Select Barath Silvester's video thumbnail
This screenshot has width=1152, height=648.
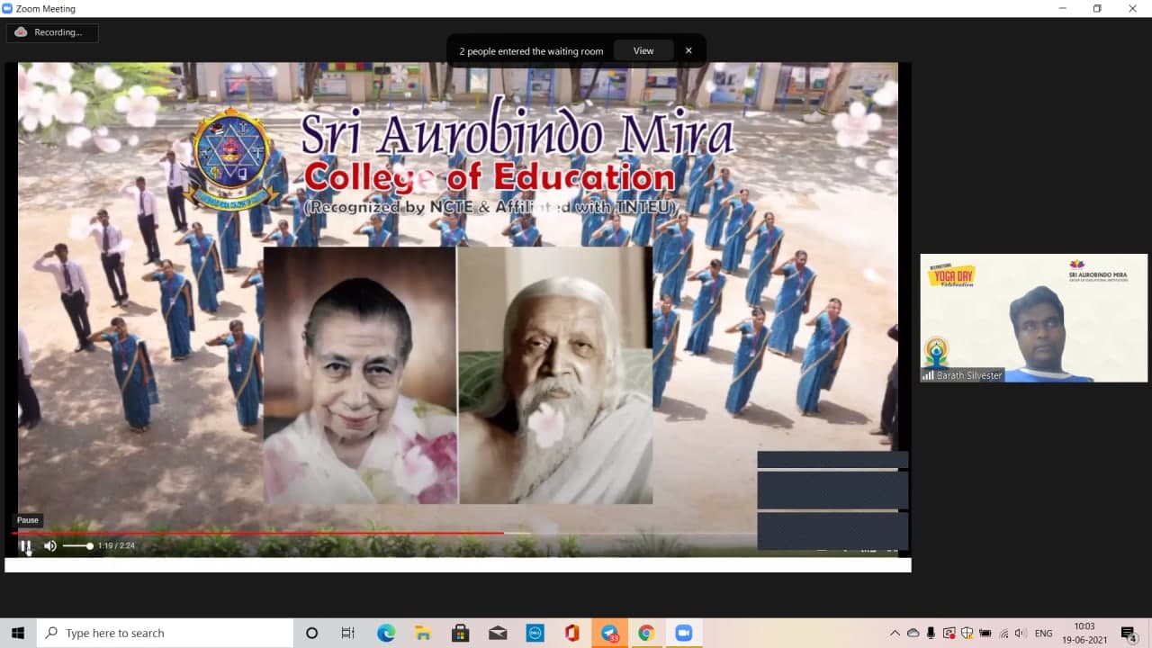1033,318
